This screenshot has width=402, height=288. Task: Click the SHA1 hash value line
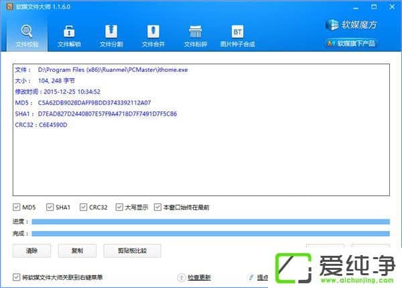pos(96,114)
